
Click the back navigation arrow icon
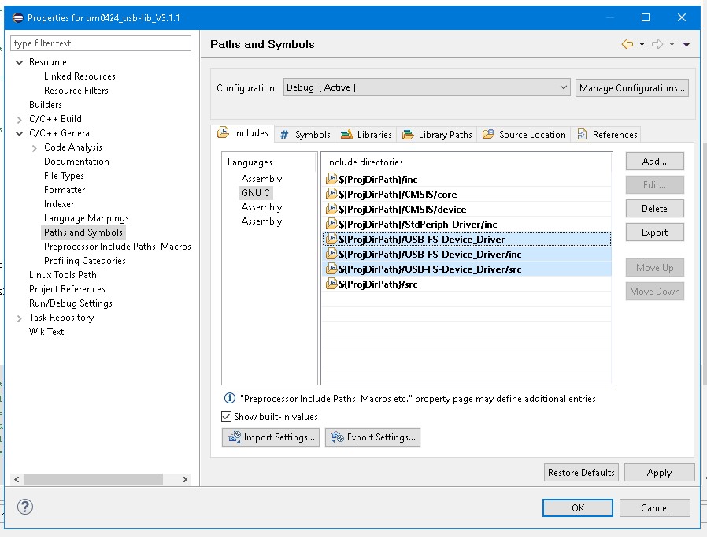627,44
